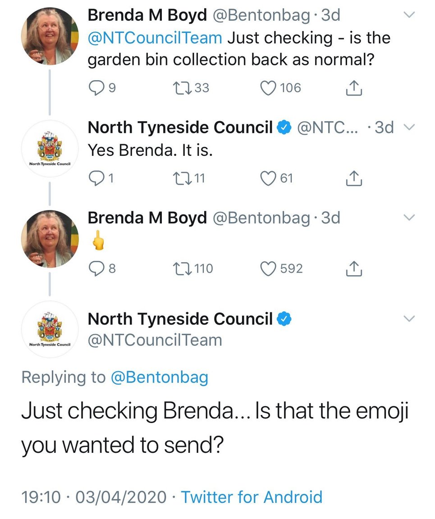Screen dimensions: 435x519
Task: Open options chevron on the main council tweet
Action: click(x=409, y=319)
